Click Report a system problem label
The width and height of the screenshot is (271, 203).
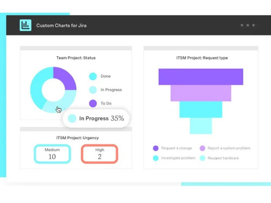click(229, 148)
